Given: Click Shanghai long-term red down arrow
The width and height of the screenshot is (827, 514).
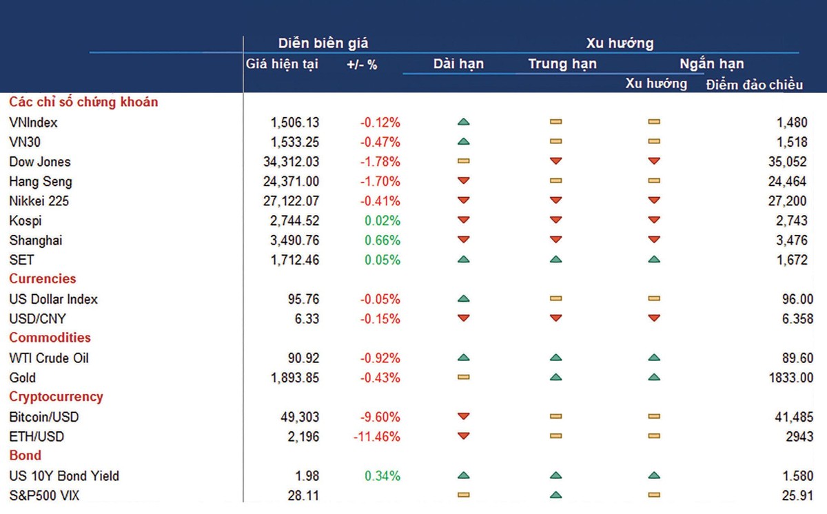Looking at the screenshot, I should coord(463,240).
